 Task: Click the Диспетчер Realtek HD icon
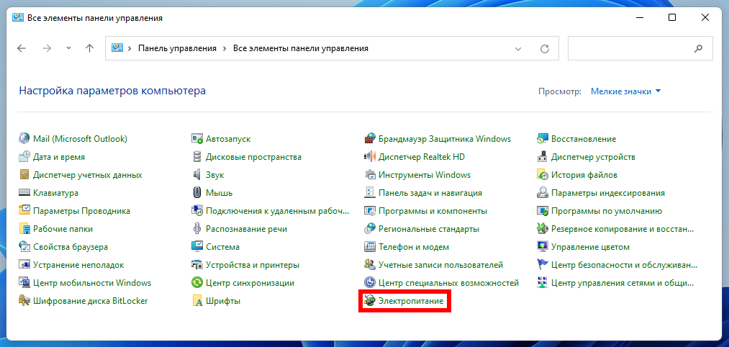pyautogui.click(x=370, y=157)
